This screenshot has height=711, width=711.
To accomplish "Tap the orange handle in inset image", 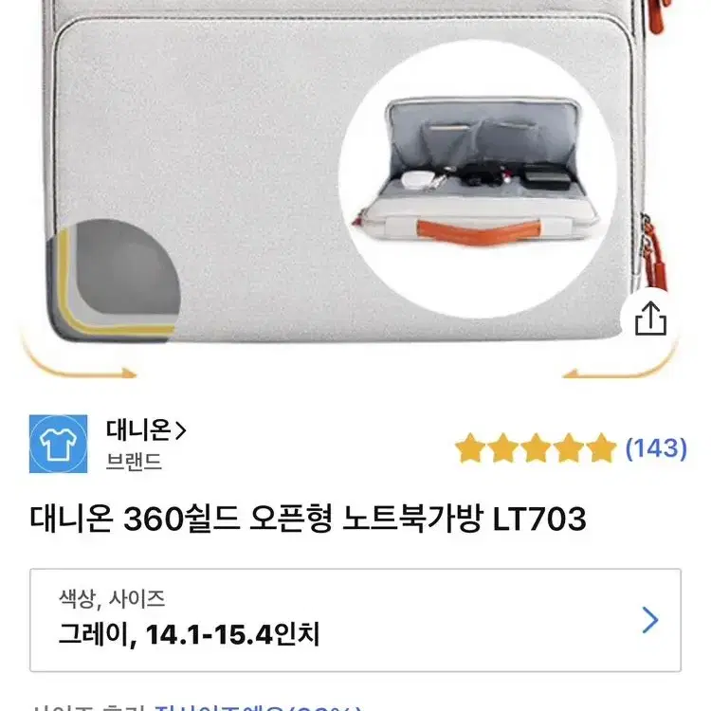I will (x=479, y=231).
